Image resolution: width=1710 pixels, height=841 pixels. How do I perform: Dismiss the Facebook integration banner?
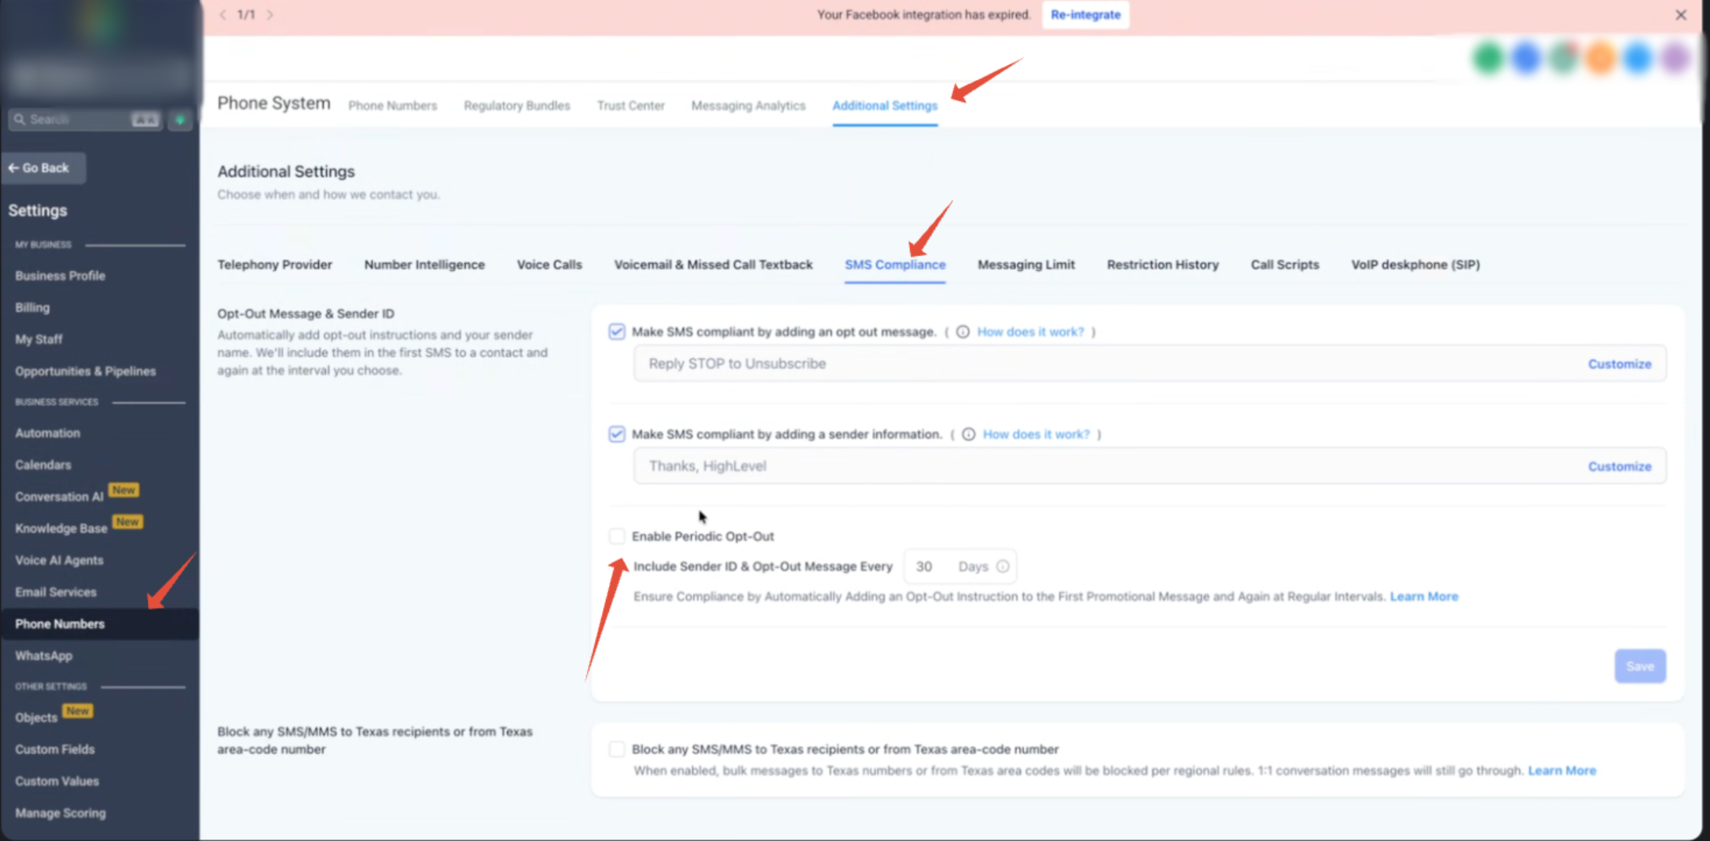(1681, 15)
